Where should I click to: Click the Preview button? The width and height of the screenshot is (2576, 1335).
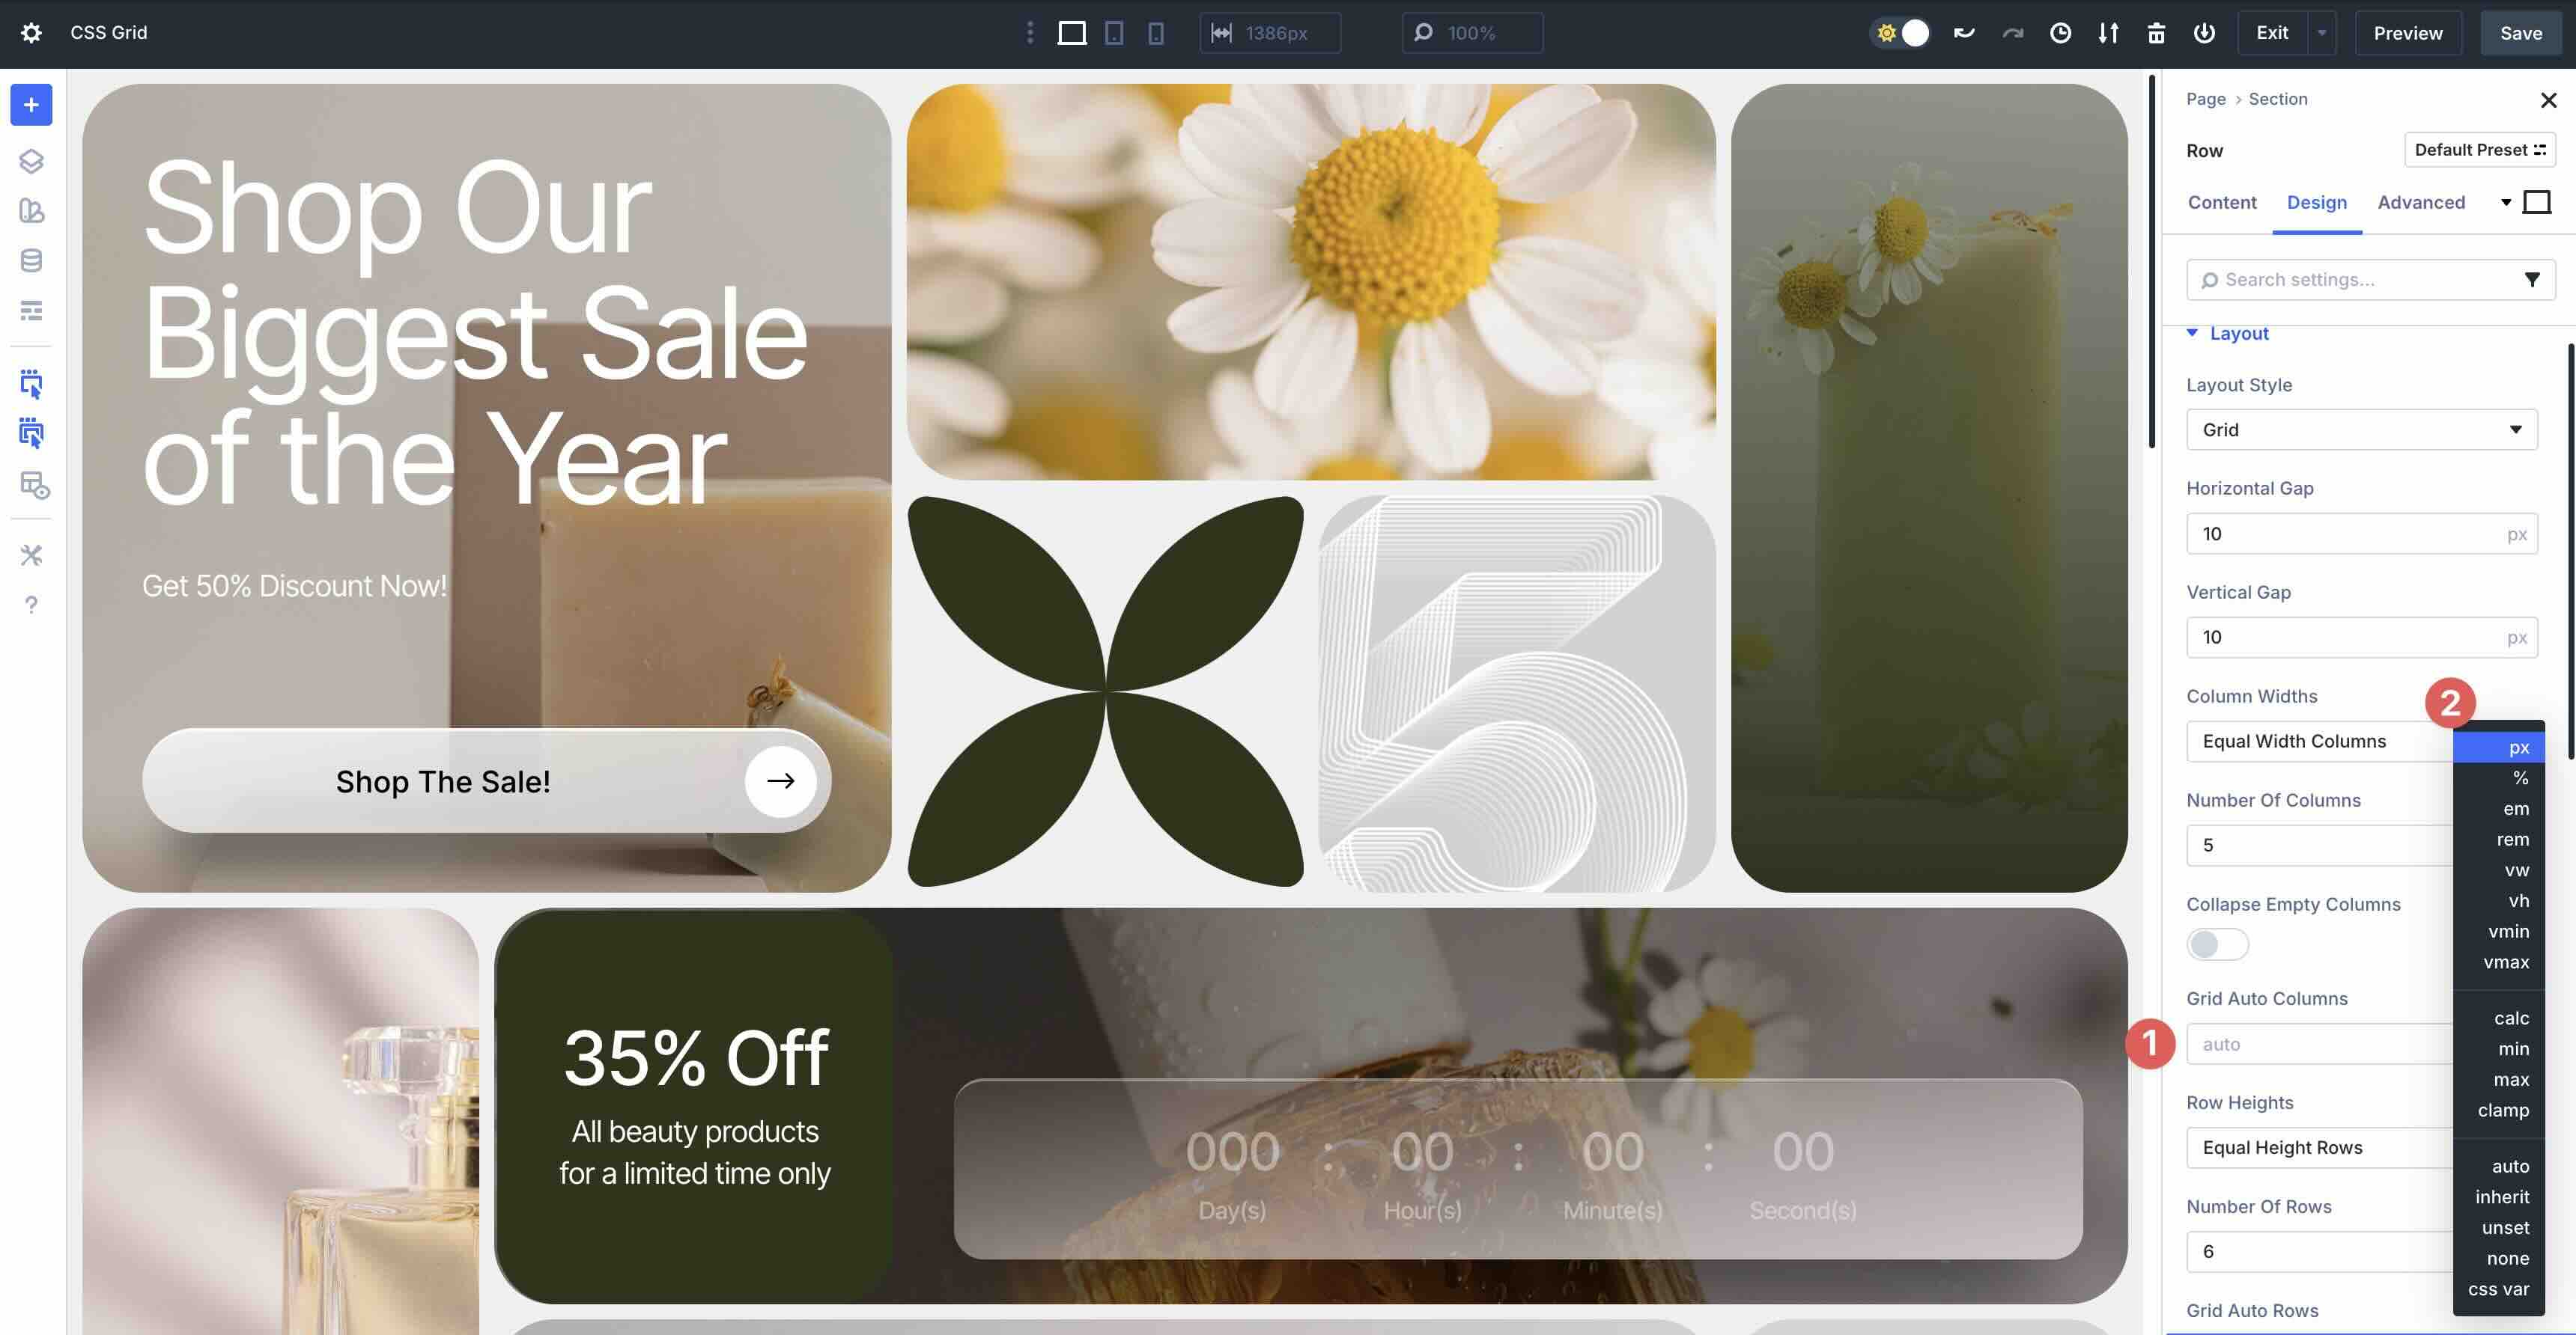2407,33
